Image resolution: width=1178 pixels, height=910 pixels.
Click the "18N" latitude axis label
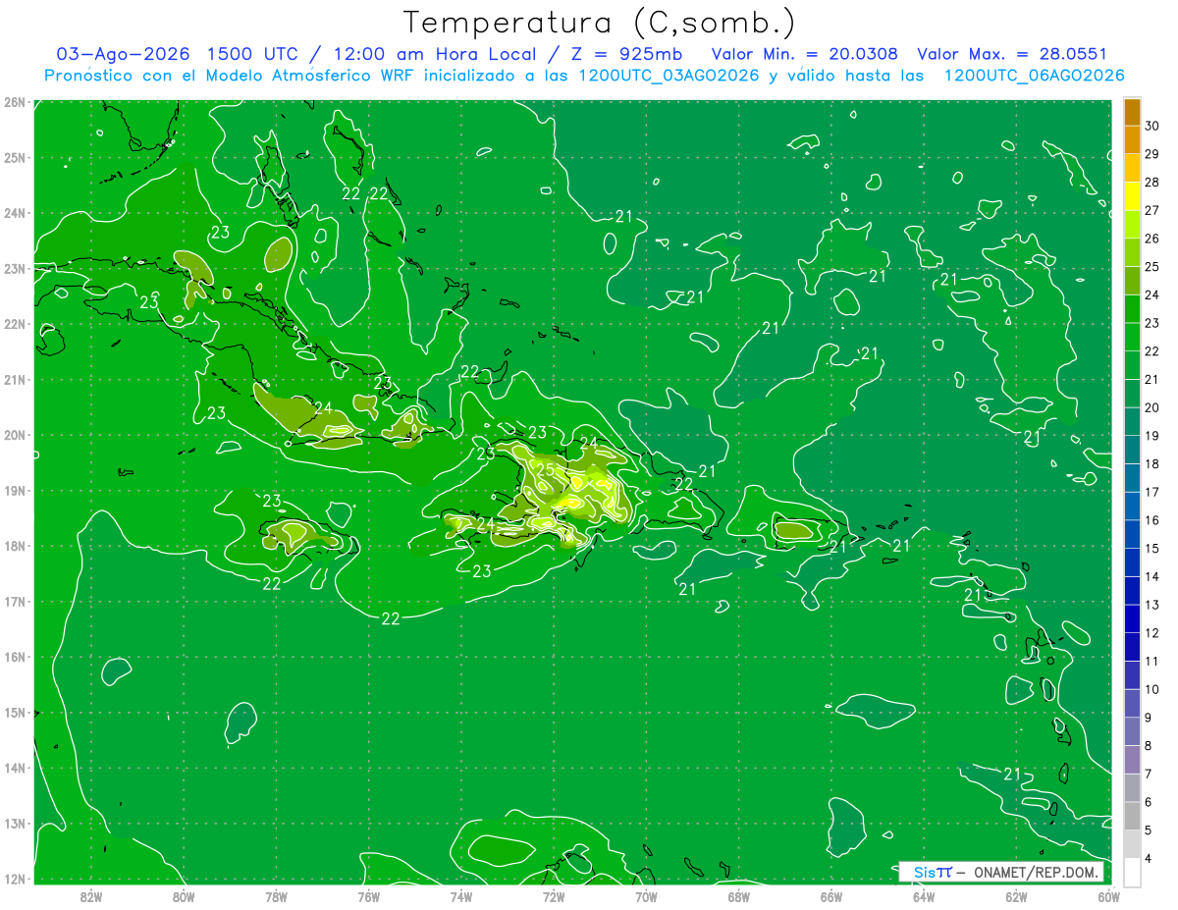click(14, 546)
